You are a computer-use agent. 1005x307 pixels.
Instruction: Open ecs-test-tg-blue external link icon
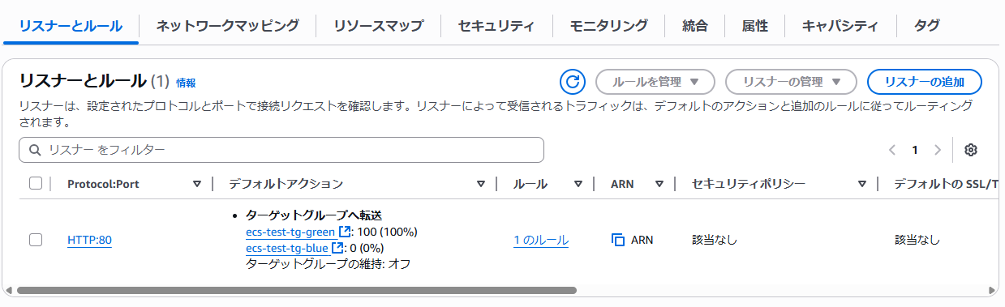pyautogui.click(x=337, y=248)
